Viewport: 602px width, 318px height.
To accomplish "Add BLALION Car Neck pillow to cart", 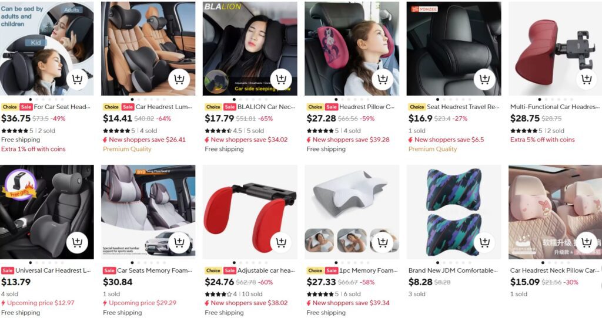I will point(281,80).
